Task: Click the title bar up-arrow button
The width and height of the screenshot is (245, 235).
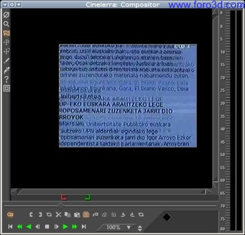Action: pos(18,4)
